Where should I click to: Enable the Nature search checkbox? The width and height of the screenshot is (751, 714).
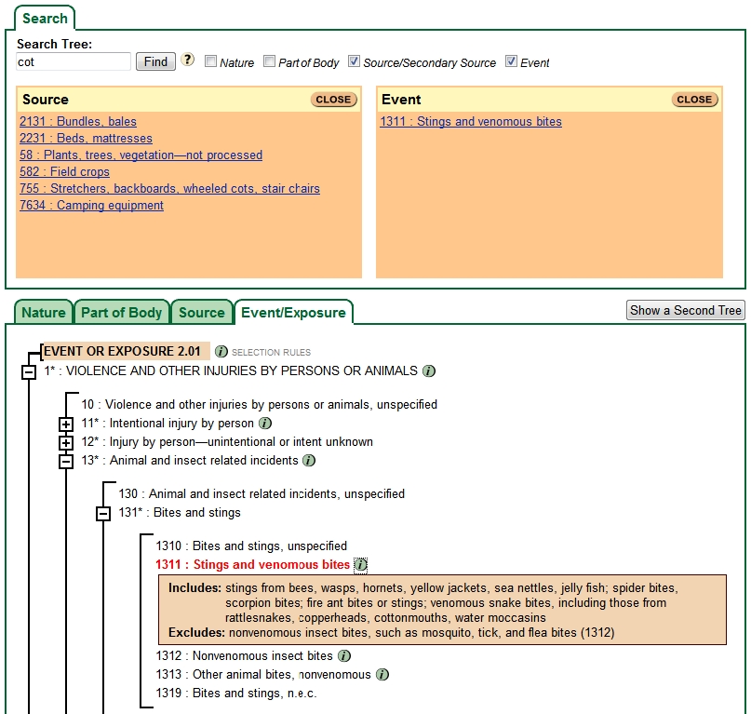point(211,61)
